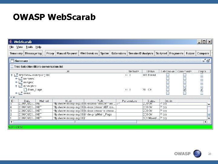Click the Parameters column header
218x164 pixels.
pos(130,101)
